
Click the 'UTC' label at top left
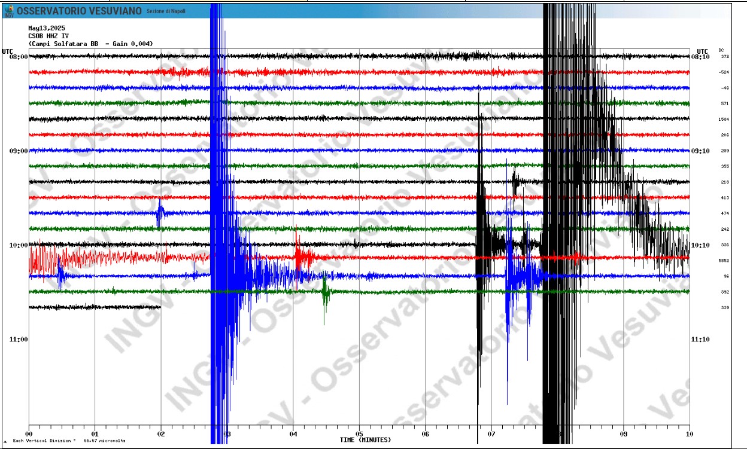8,51
